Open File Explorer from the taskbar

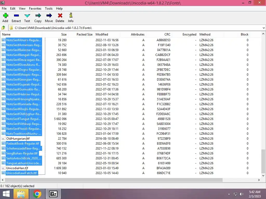click(21, 194)
